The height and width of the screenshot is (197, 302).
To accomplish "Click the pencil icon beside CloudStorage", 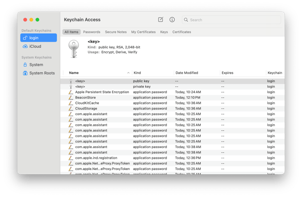I will (71, 108).
